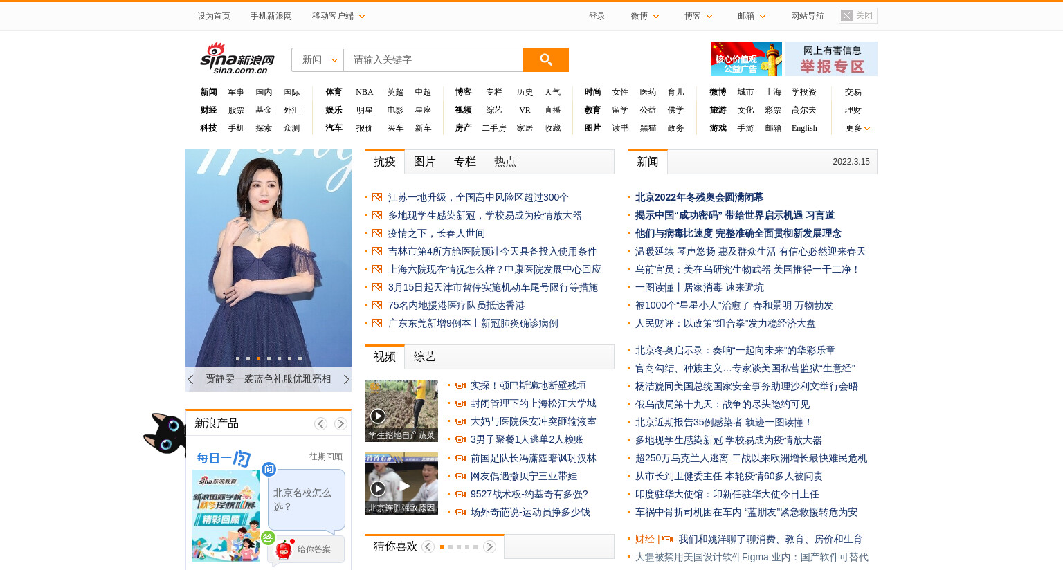Switch to the 抗疫 tab
Screen dimensions: 1063x570
click(x=385, y=162)
